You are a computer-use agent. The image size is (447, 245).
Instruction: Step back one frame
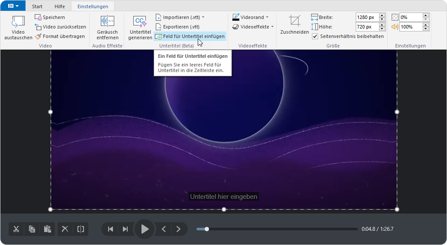point(164,229)
